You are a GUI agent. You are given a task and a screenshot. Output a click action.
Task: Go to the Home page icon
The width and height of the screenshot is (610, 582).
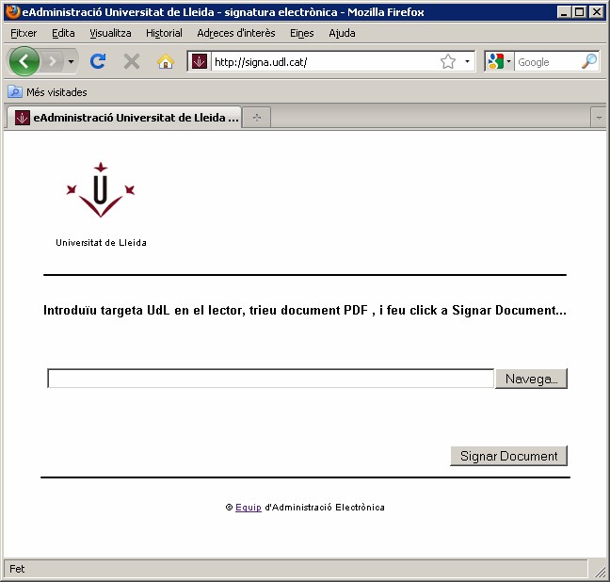pos(166,61)
